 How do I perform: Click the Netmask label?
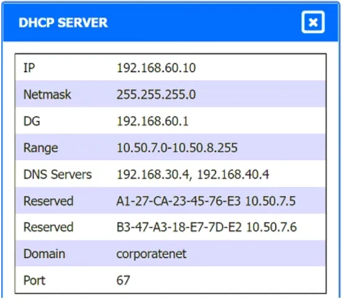[47, 94]
